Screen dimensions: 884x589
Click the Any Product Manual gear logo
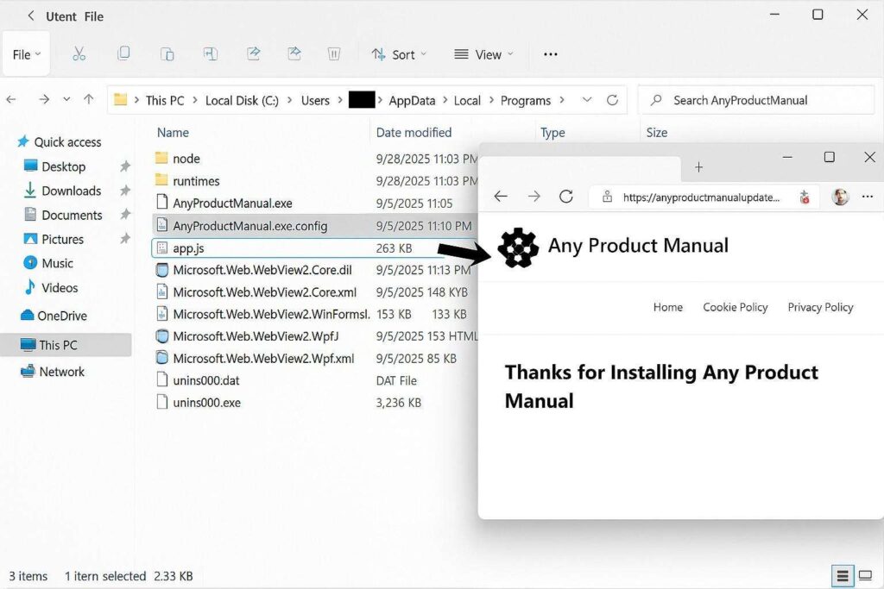pyautogui.click(x=516, y=248)
